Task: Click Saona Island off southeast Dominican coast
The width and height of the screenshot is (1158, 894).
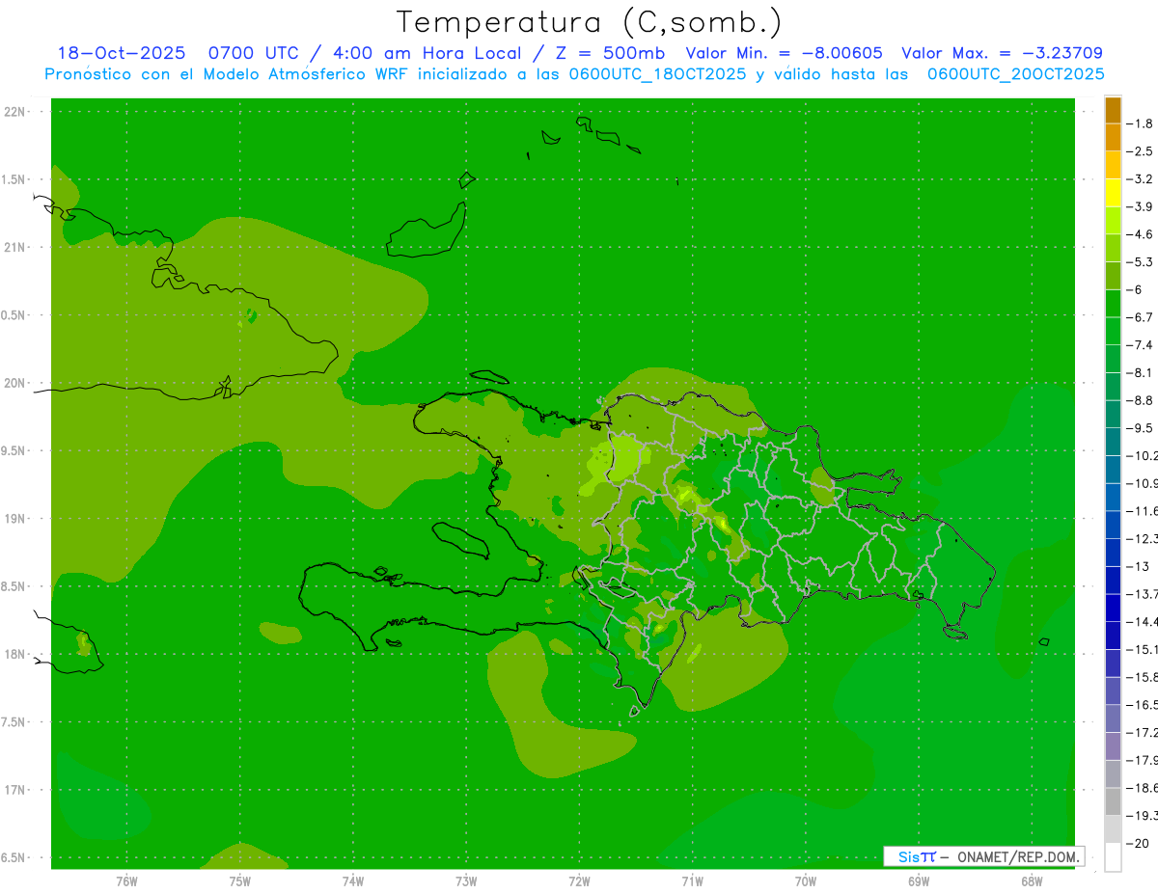Action: point(956,633)
